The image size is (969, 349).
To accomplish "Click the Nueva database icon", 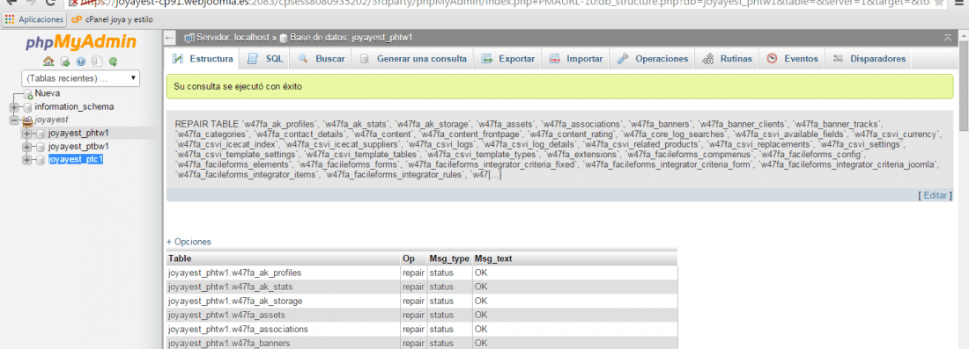I will [28, 94].
